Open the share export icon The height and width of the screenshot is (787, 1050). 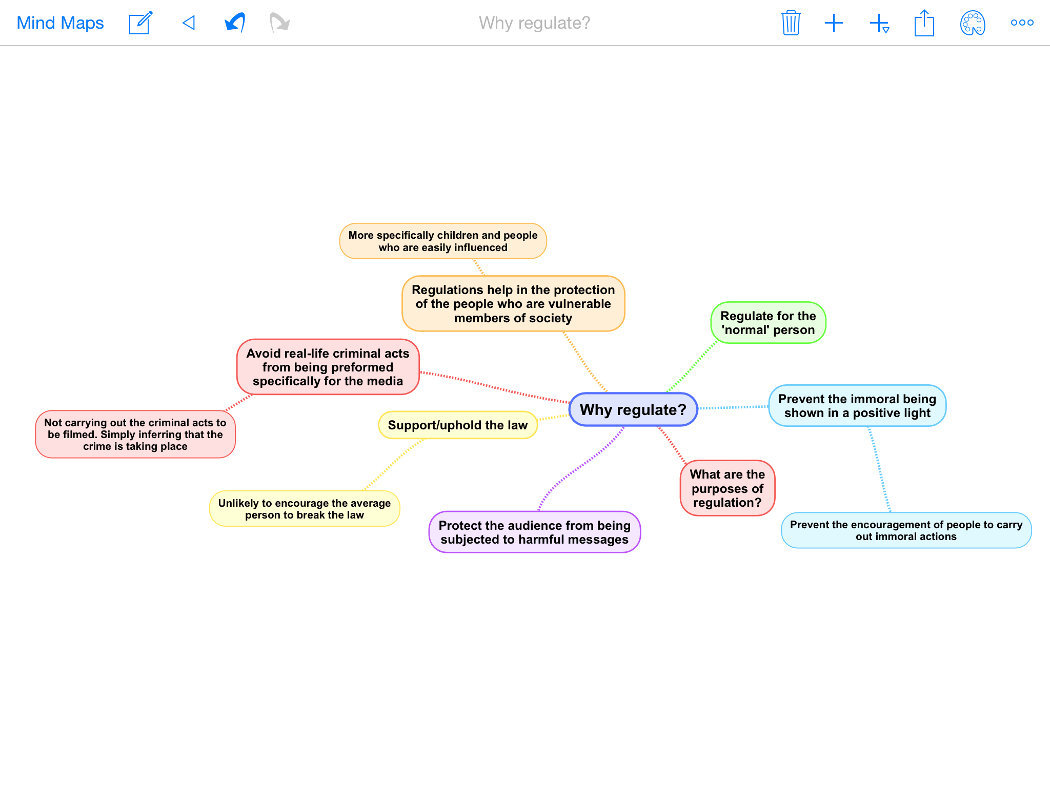point(924,23)
